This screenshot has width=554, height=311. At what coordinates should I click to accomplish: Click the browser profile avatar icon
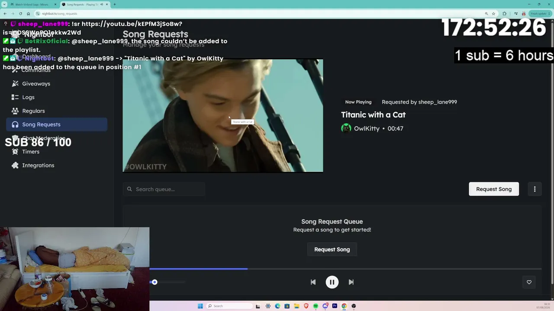(524, 13)
